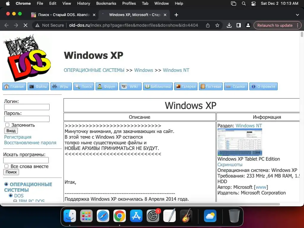
Task: Open the Регистрация link
Action: click(x=18, y=137)
